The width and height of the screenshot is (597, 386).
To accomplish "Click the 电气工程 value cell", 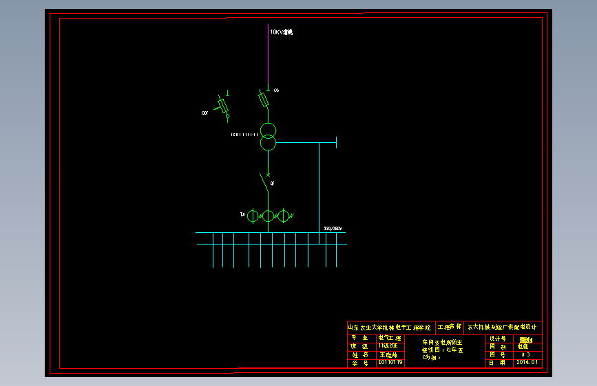I will point(390,338).
